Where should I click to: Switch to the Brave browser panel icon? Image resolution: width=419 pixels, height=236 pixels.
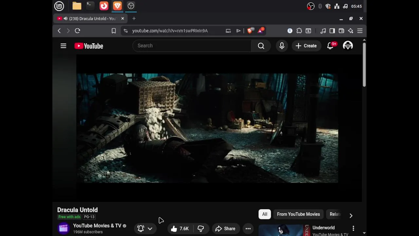[117, 6]
